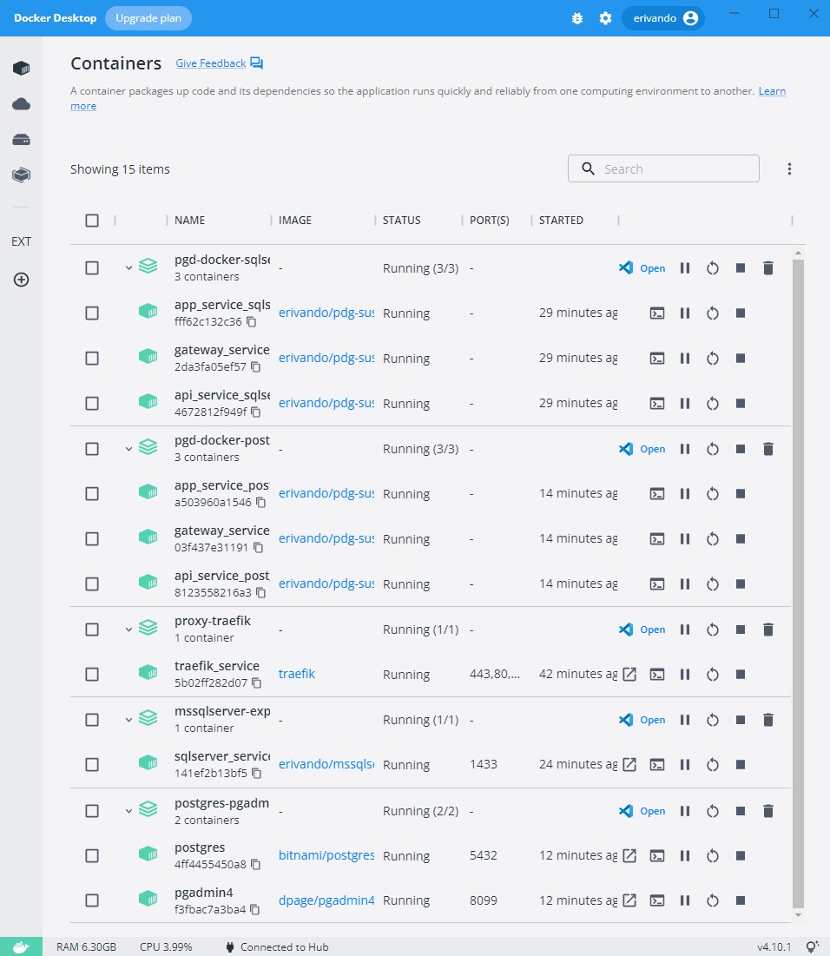Open bitnami/postgres image link
Viewport: 830px width, 956px height.
[326, 855]
